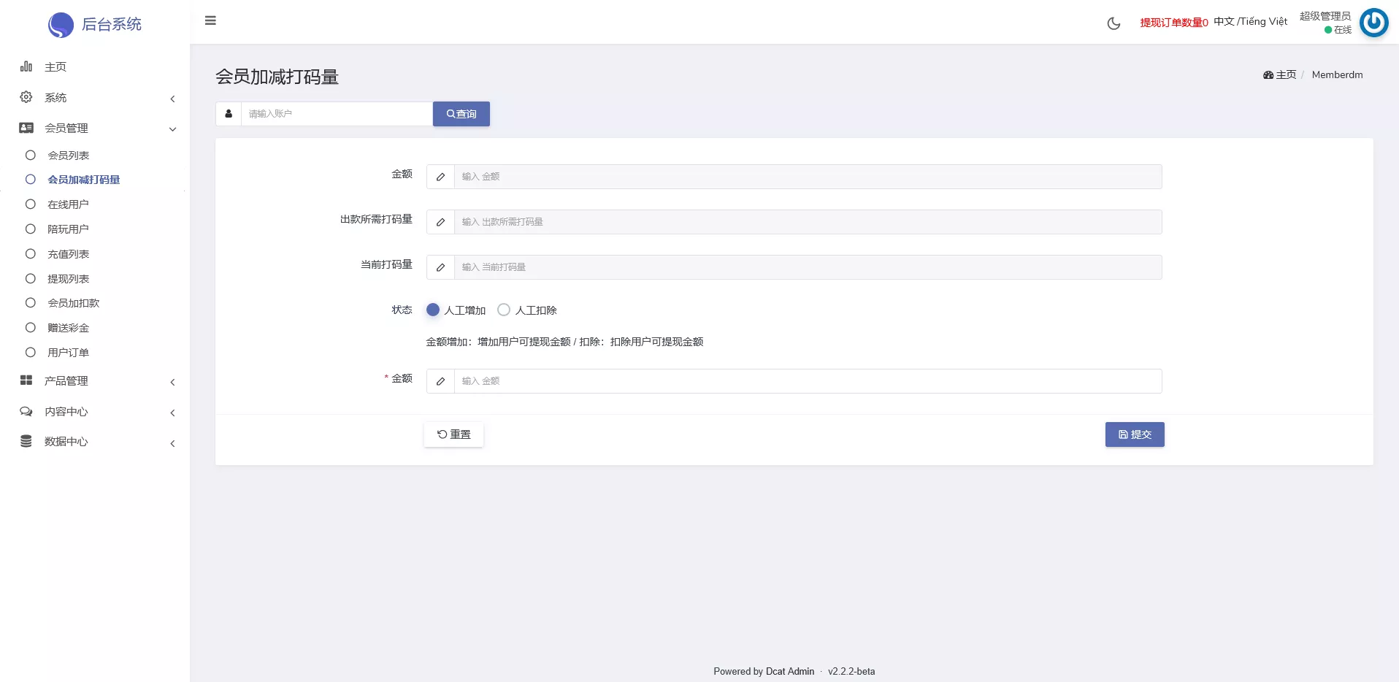Viewport: 1399px width, 682px height.
Task: Select the 人工扣除 radio option
Action: (x=504, y=310)
